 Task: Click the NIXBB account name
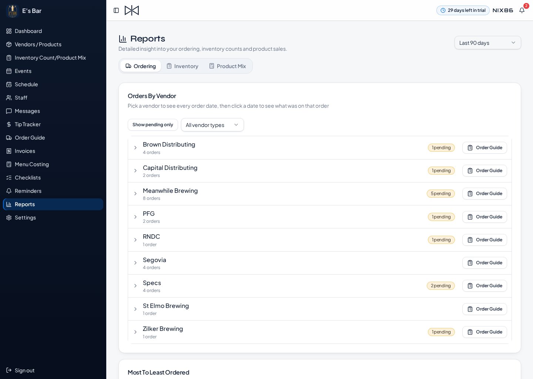point(503,10)
